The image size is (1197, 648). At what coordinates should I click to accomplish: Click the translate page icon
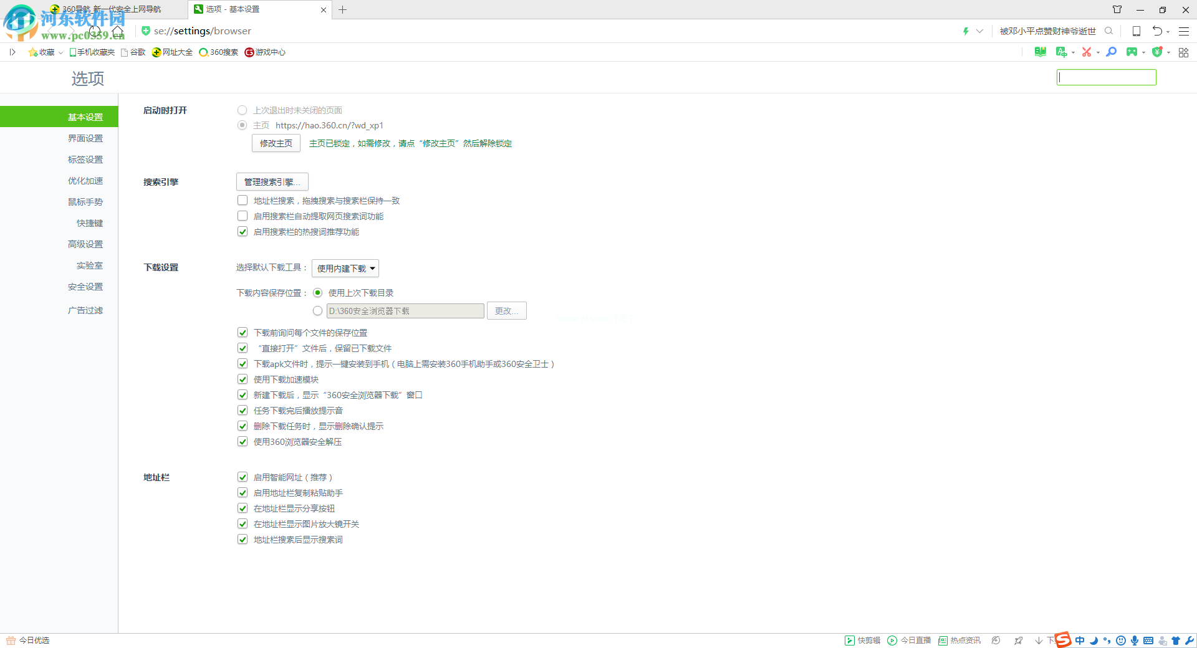tap(1061, 52)
